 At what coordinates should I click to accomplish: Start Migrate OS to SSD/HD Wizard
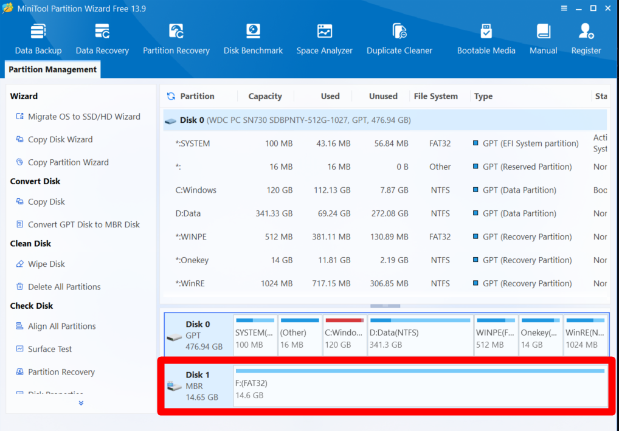click(78, 117)
